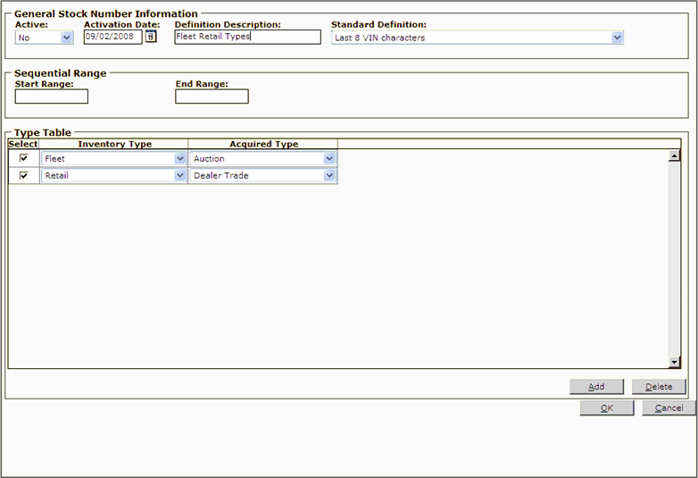Uncheck the Fleet row select checkbox

[23, 158]
